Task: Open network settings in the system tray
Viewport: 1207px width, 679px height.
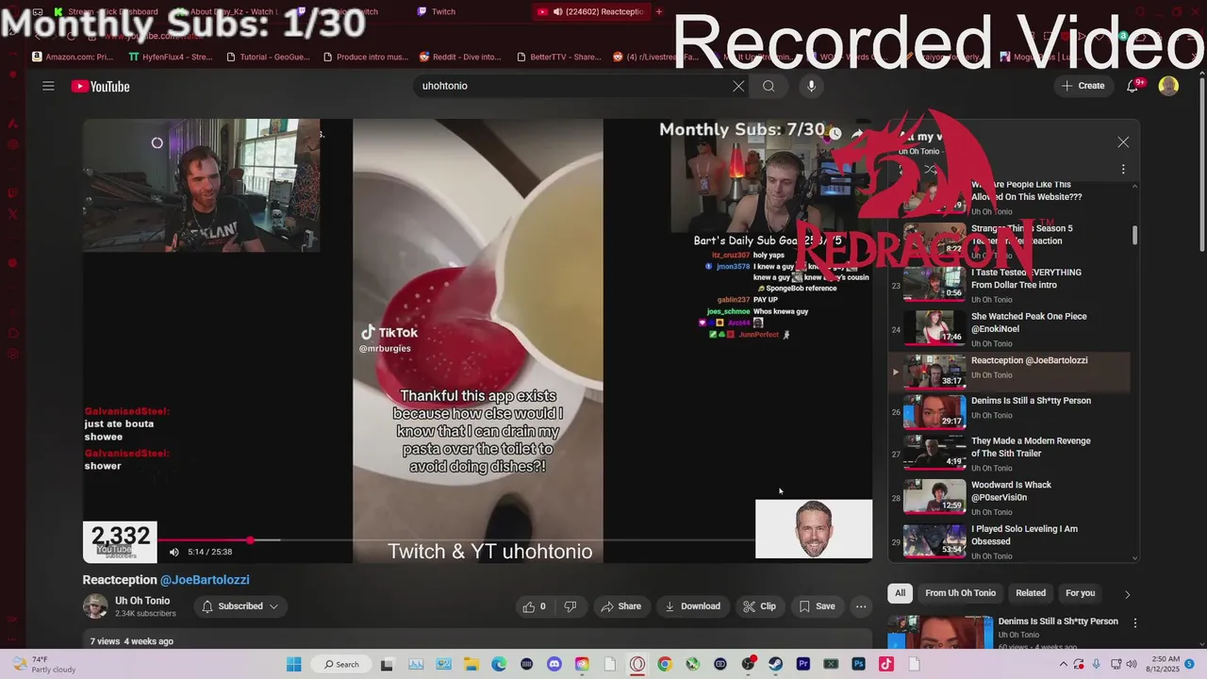Action: click(1116, 664)
